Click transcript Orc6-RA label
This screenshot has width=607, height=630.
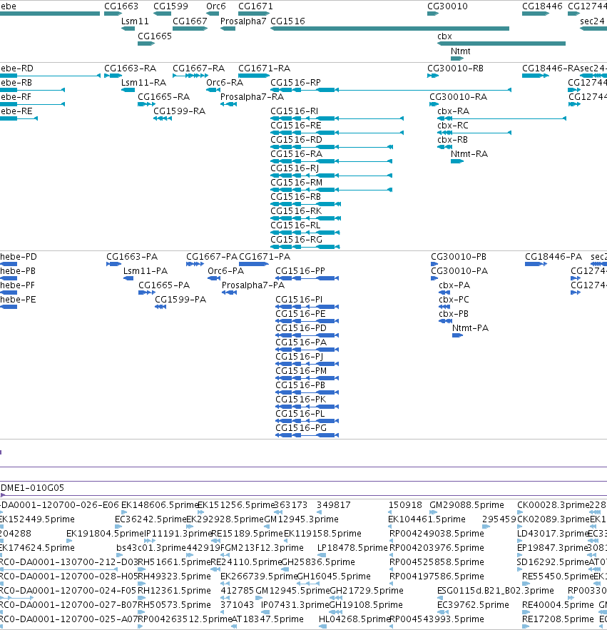(x=225, y=83)
